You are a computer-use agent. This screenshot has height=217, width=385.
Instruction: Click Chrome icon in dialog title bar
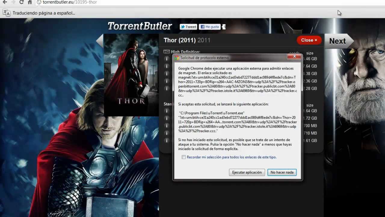[x=177, y=58]
